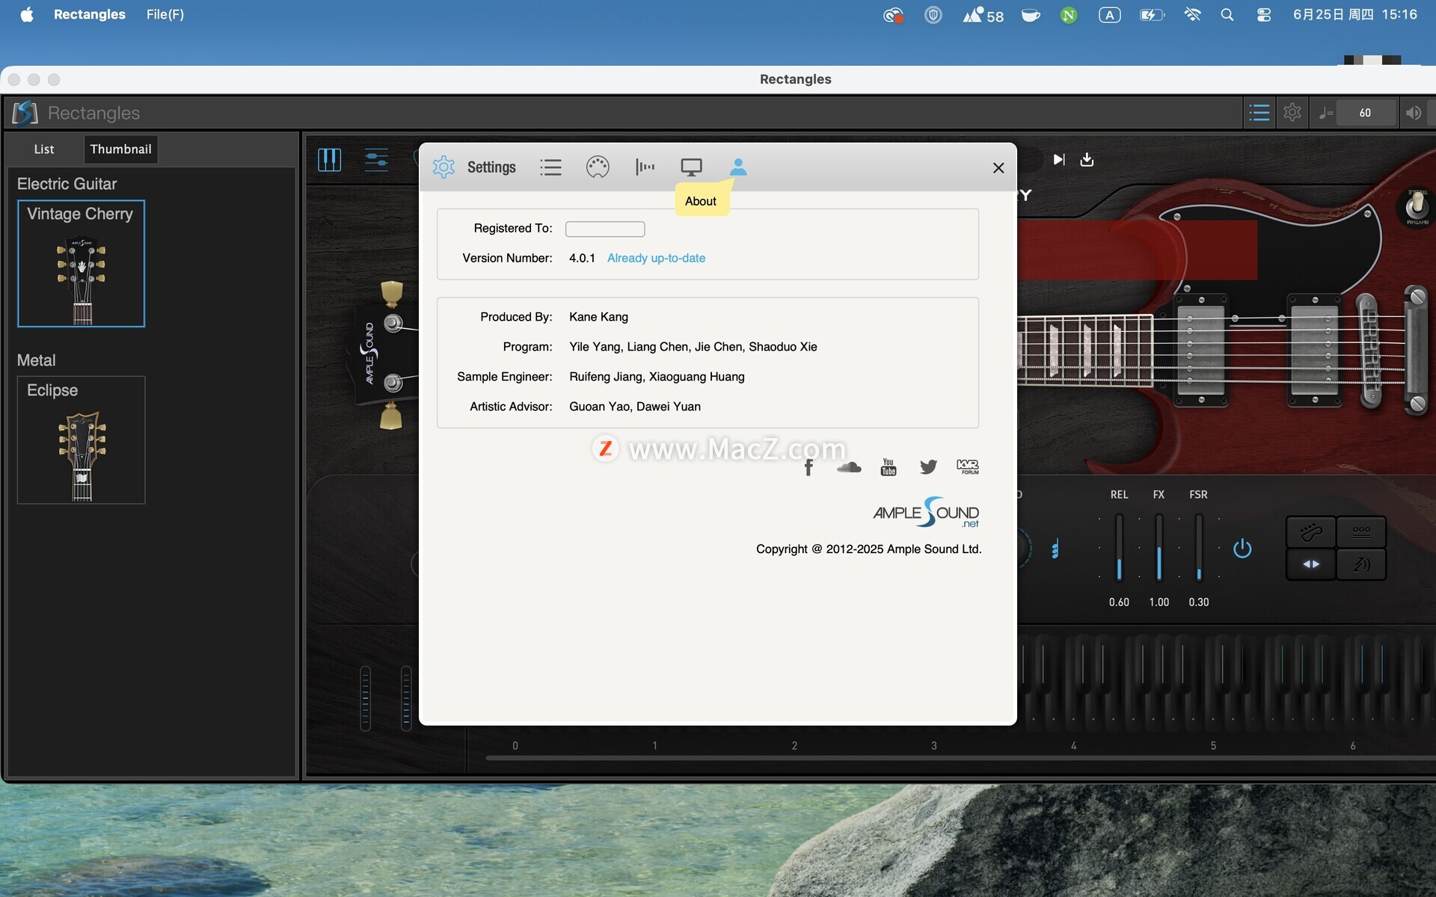1436x897 pixels.
Task: Click the Rectangles app logo icon
Action: click(x=25, y=113)
